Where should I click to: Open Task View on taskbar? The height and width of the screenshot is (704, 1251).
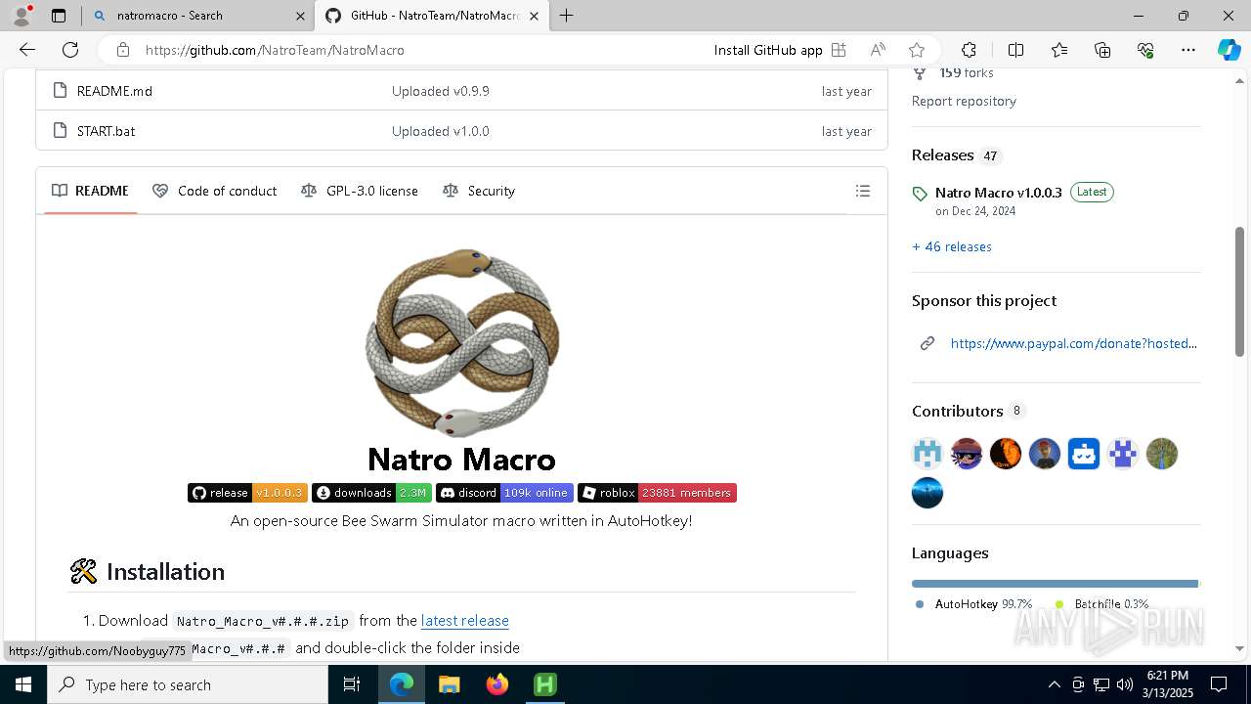352,684
